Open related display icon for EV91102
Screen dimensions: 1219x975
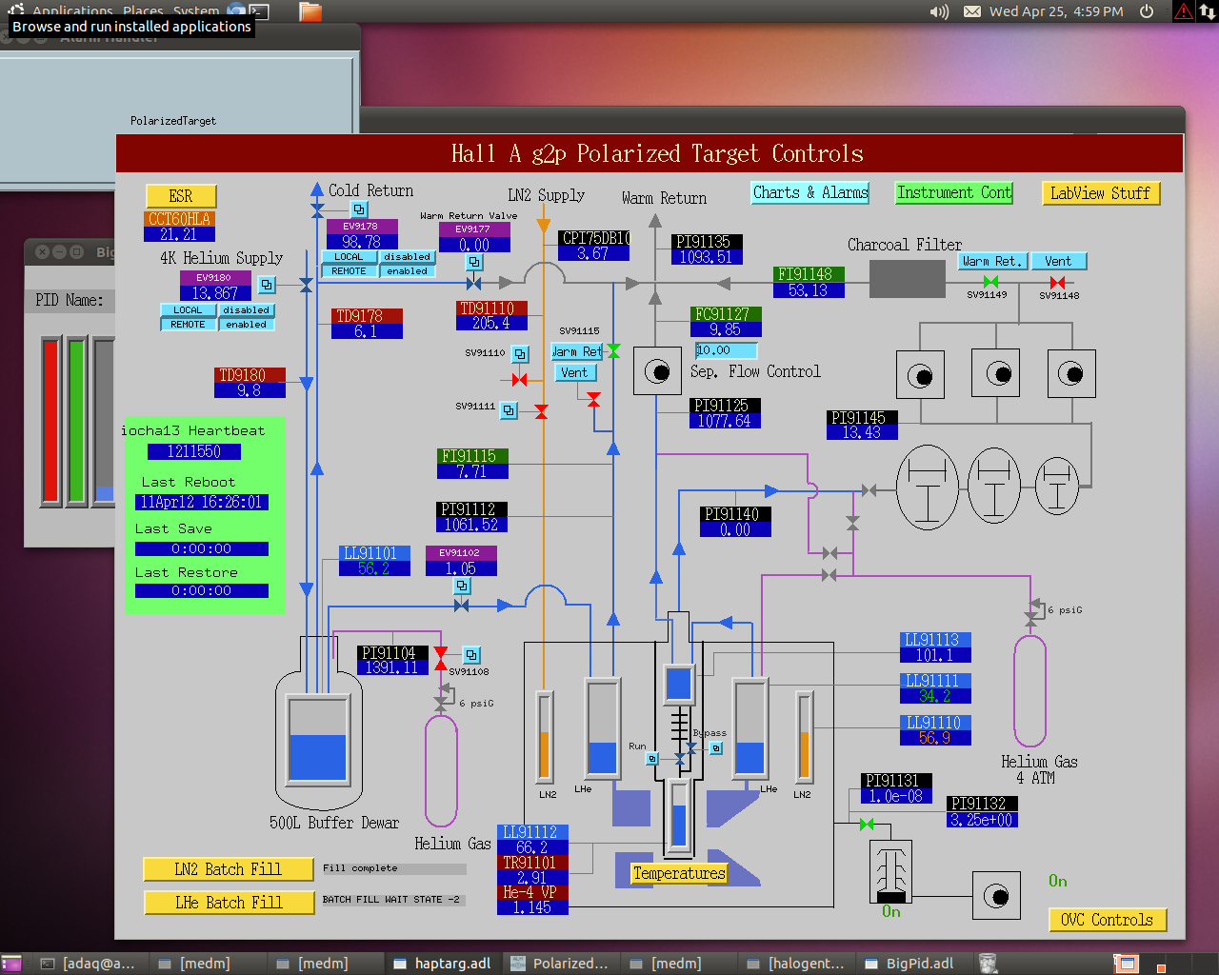462,586
